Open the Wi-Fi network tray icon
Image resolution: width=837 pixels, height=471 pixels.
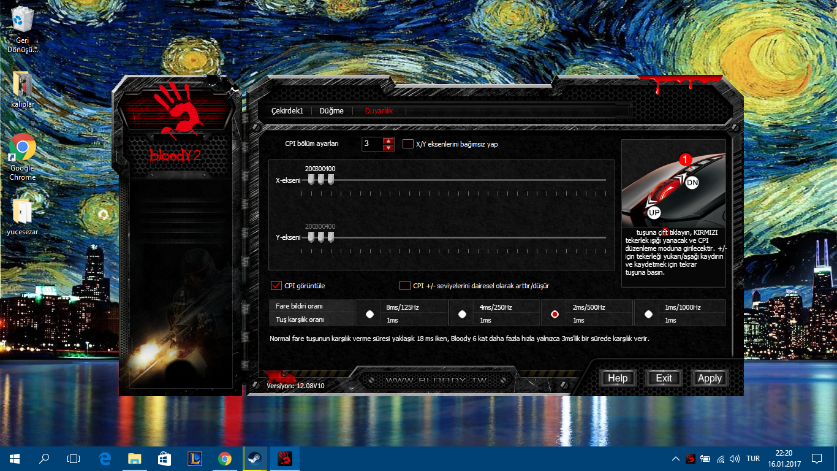(721, 459)
